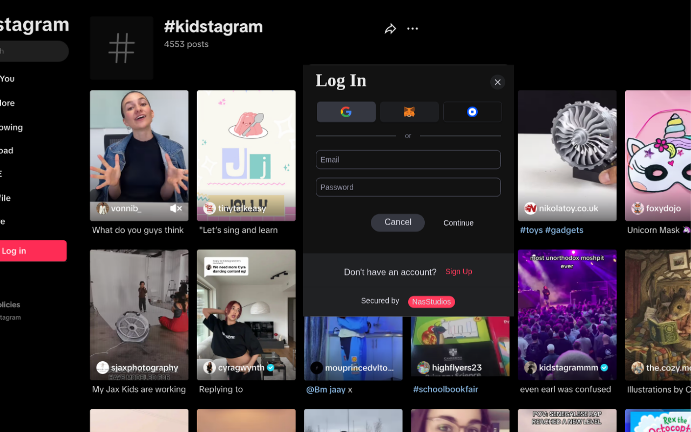Viewport: 691px width, 432px height.
Task: Click caption "My Jax Kids are working"
Action: (x=139, y=389)
